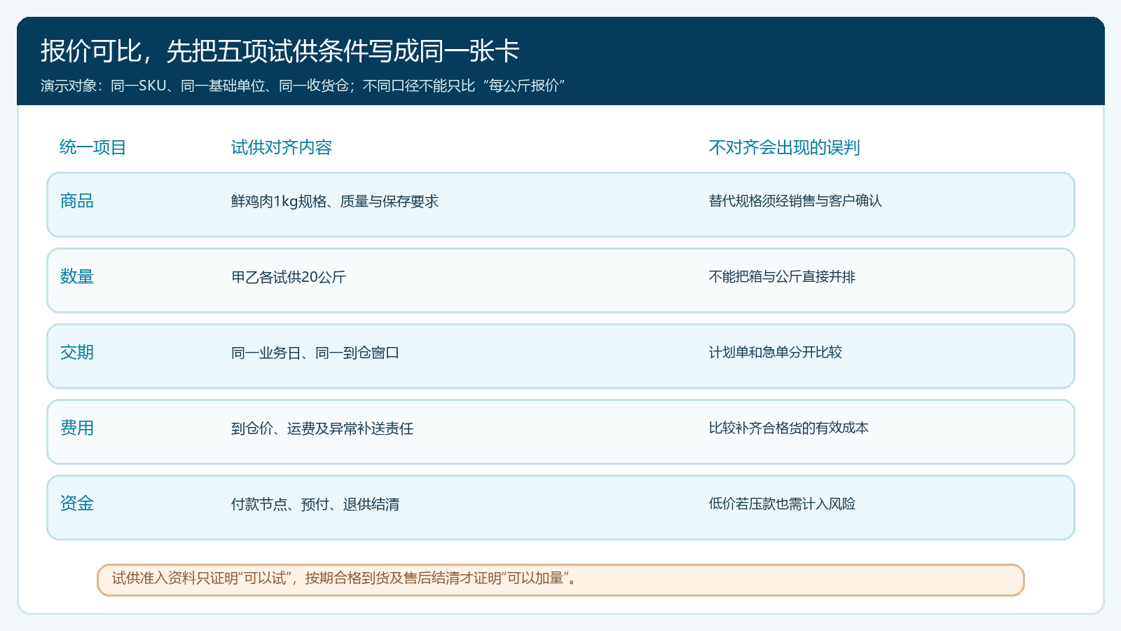
Task: Click the orange footer note about "可以试"
Action: [x=560, y=580]
